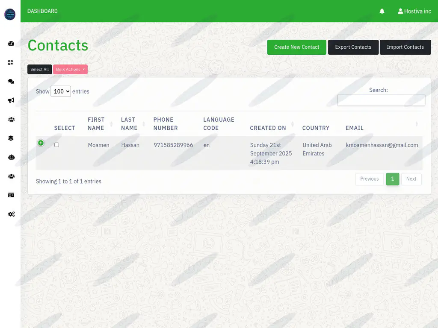Click the ID card sidebar icon

click(x=11, y=195)
